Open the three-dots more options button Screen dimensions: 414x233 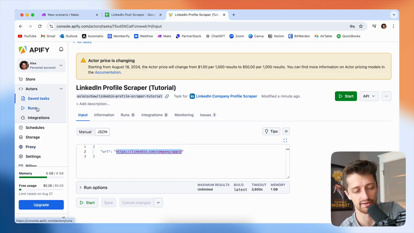click(x=386, y=96)
